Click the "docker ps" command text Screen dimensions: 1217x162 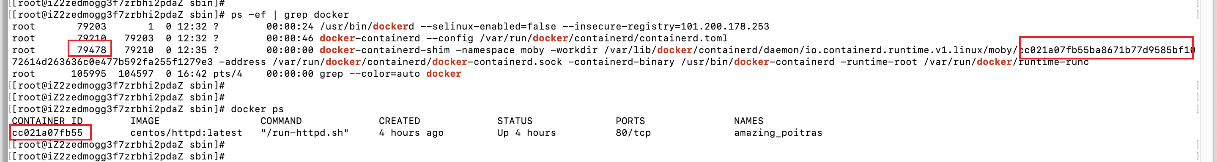(257, 109)
